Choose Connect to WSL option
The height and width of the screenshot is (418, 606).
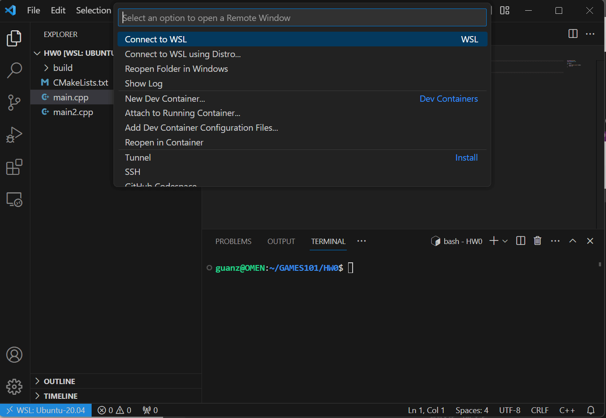point(302,39)
